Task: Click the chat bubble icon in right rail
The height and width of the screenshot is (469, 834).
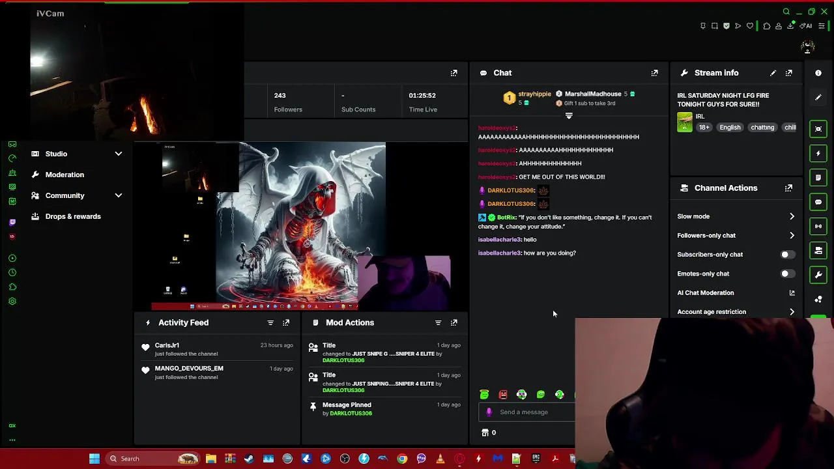Action: tap(818, 202)
